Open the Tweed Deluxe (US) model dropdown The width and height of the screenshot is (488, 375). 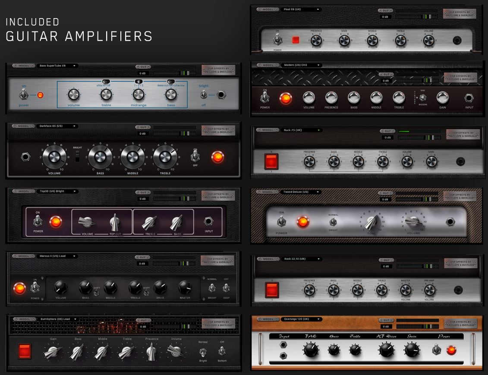tap(301, 192)
